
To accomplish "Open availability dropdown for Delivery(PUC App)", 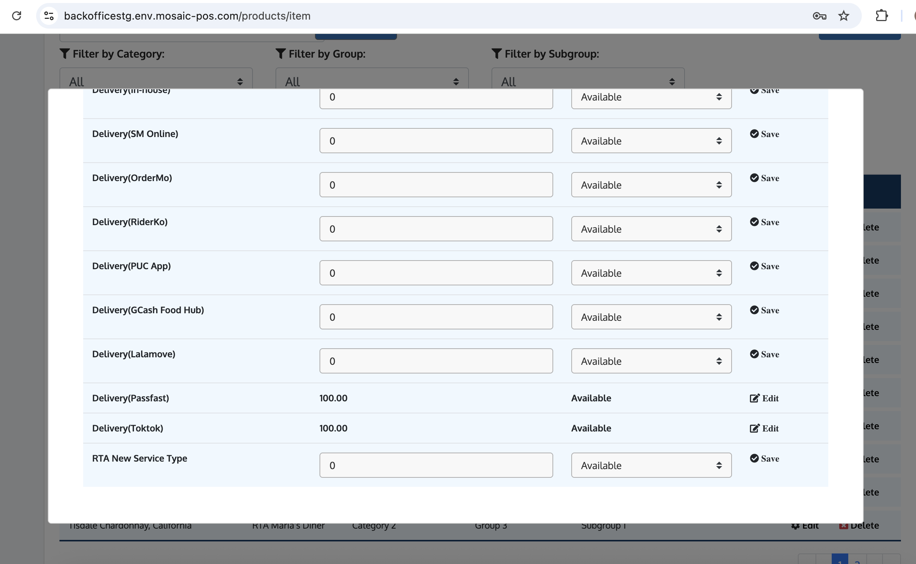I will (651, 273).
